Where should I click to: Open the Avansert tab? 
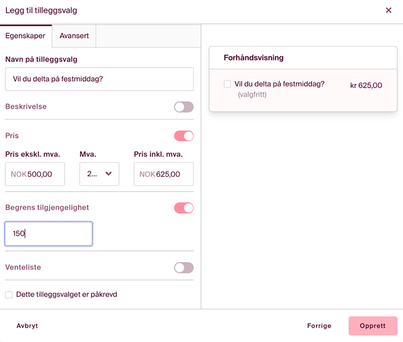coord(74,36)
